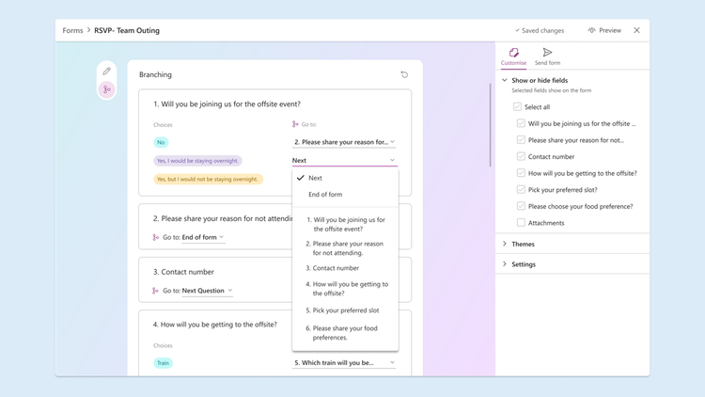705x397 pixels.
Task: Uncheck 'Please share your reason for not' field
Action: 521,140
